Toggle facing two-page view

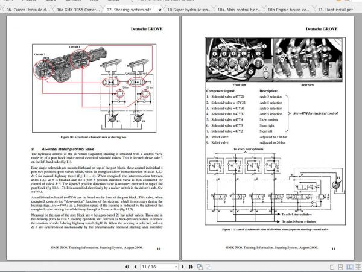[349, 267]
